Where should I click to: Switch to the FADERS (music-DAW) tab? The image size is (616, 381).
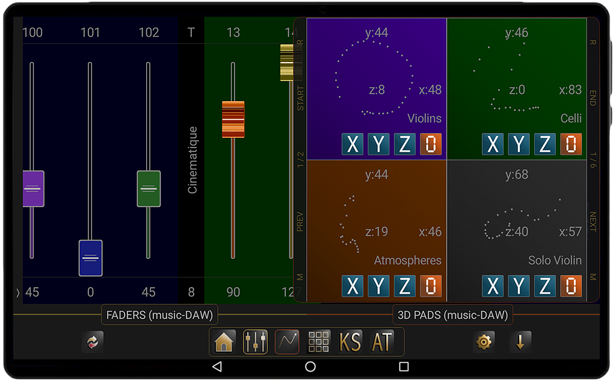tap(159, 315)
